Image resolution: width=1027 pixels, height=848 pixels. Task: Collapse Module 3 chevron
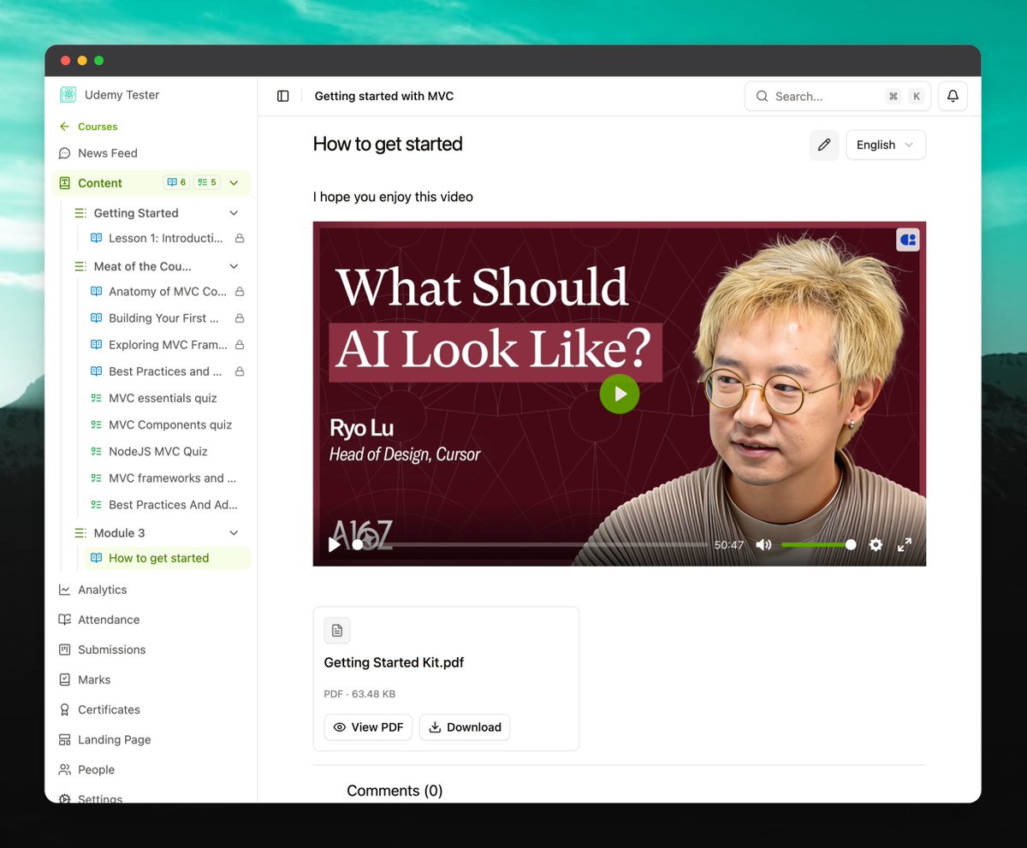pyautogui.click(x=234, y=533)
